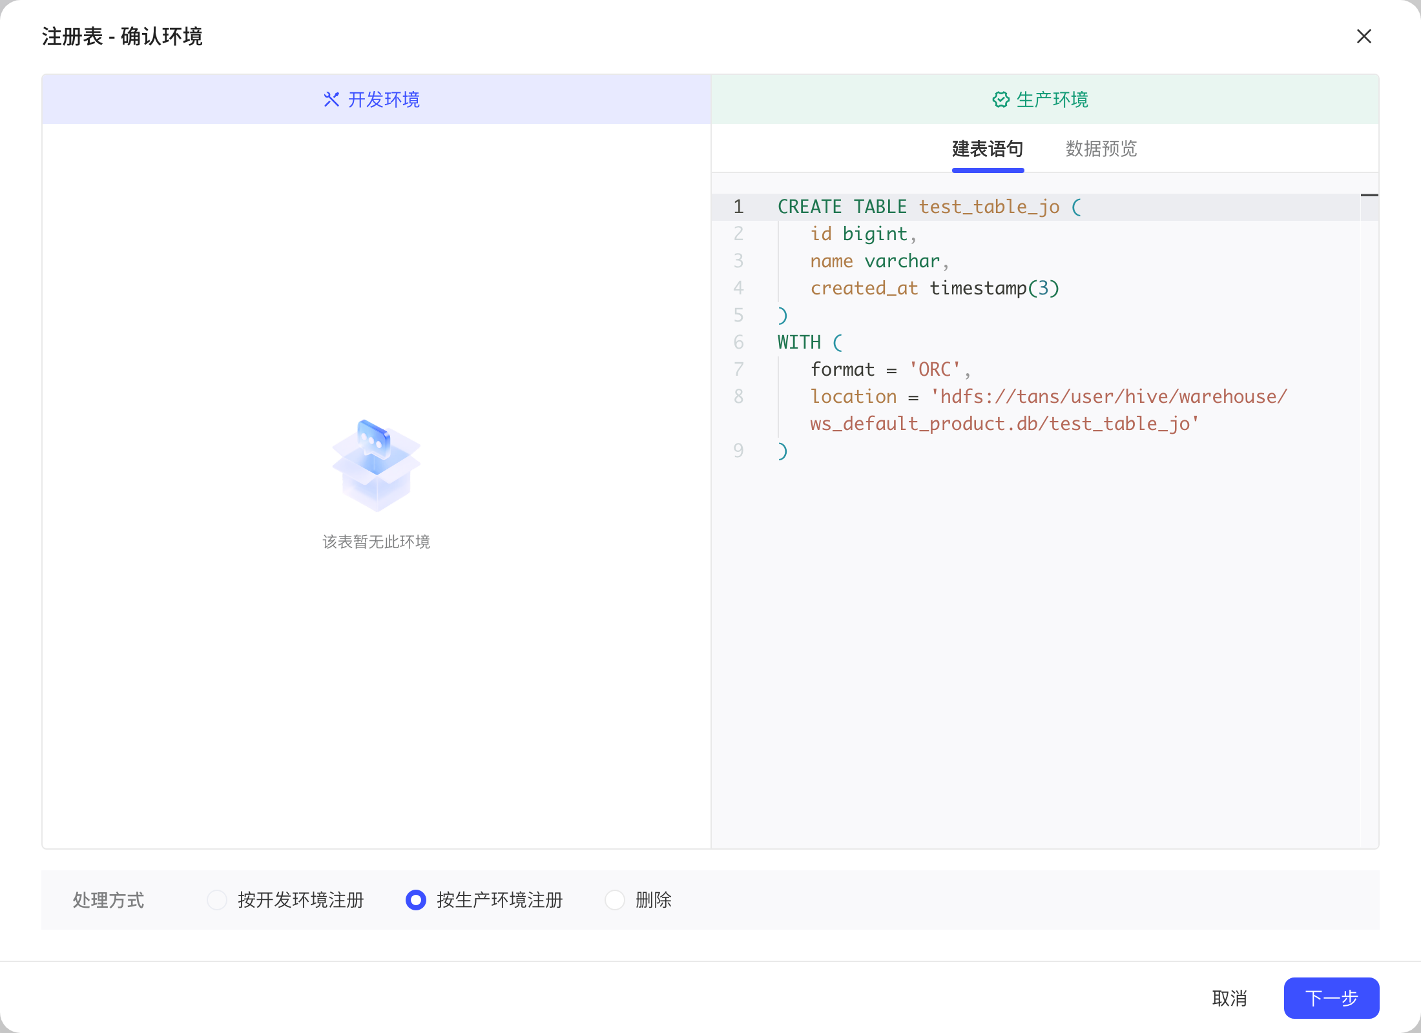The width and height of the screenshot is (1421, 1033).
Task: Click the location hdfs path line
Action: pos(1049,409)
